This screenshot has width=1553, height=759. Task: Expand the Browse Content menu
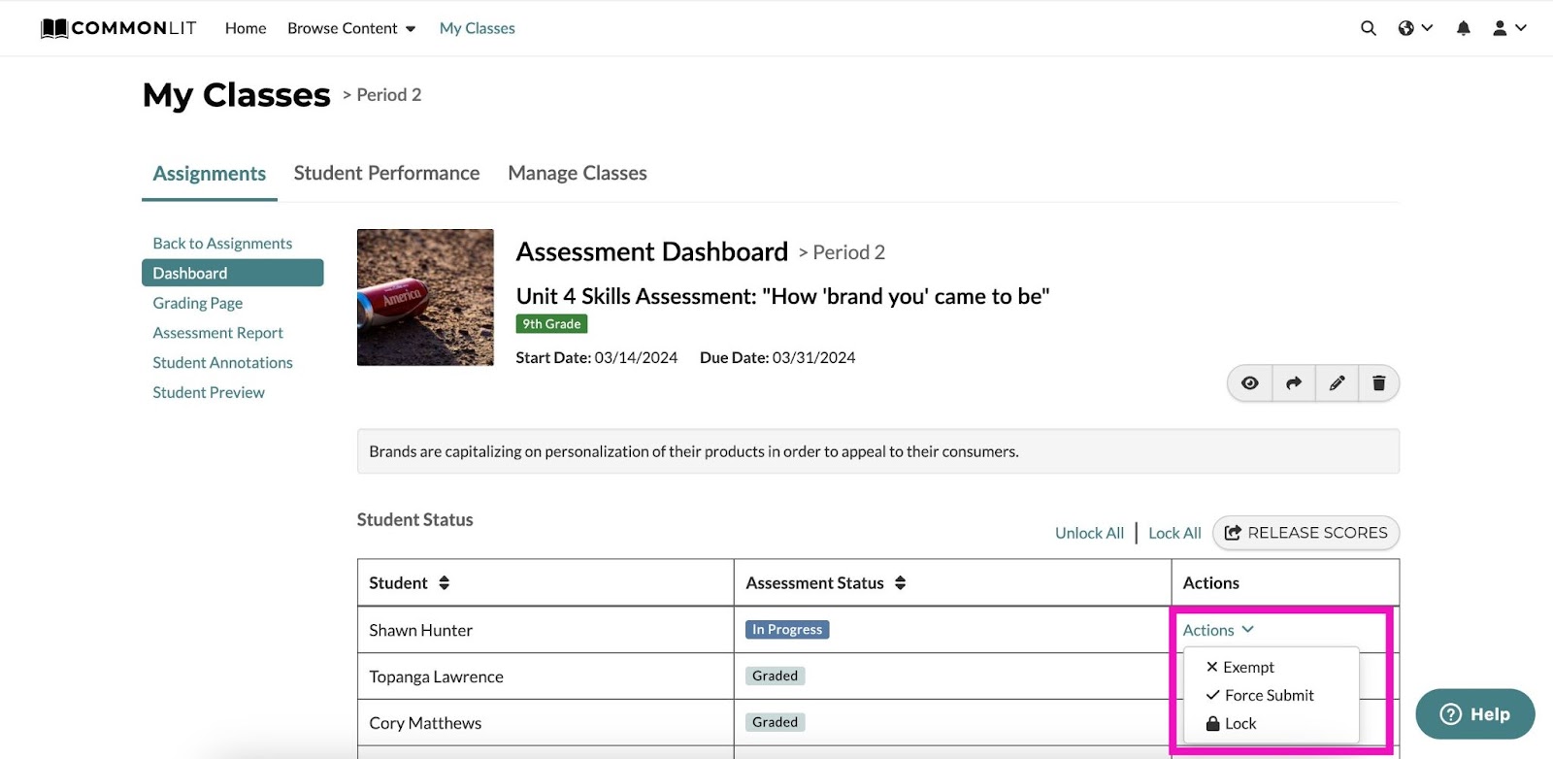pyautogui.click(x=351, y=28)
